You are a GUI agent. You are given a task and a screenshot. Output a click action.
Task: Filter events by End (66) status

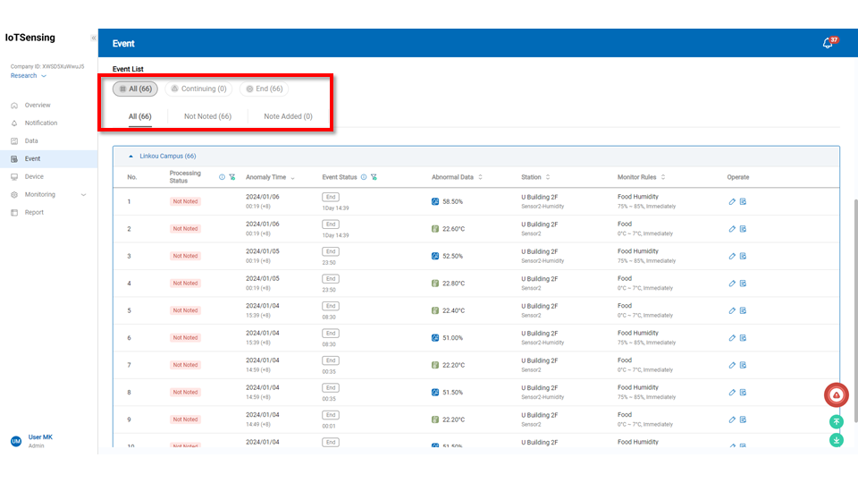click(264, 89)
